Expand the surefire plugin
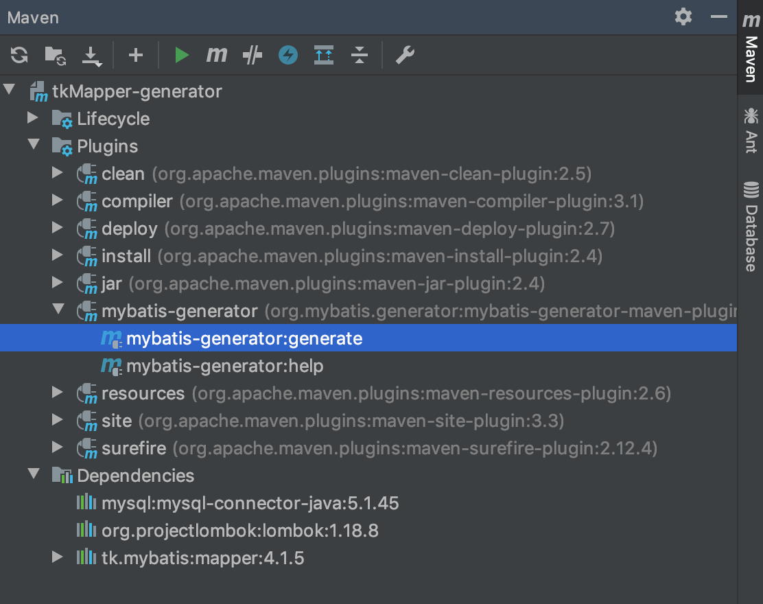Screen dimensions: 763x604 click(x=58, y=448)
